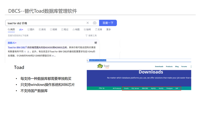Click 'No matter which database platforms' banner text
The width and height of the screenshot is (203, 114).
[149, 78]
